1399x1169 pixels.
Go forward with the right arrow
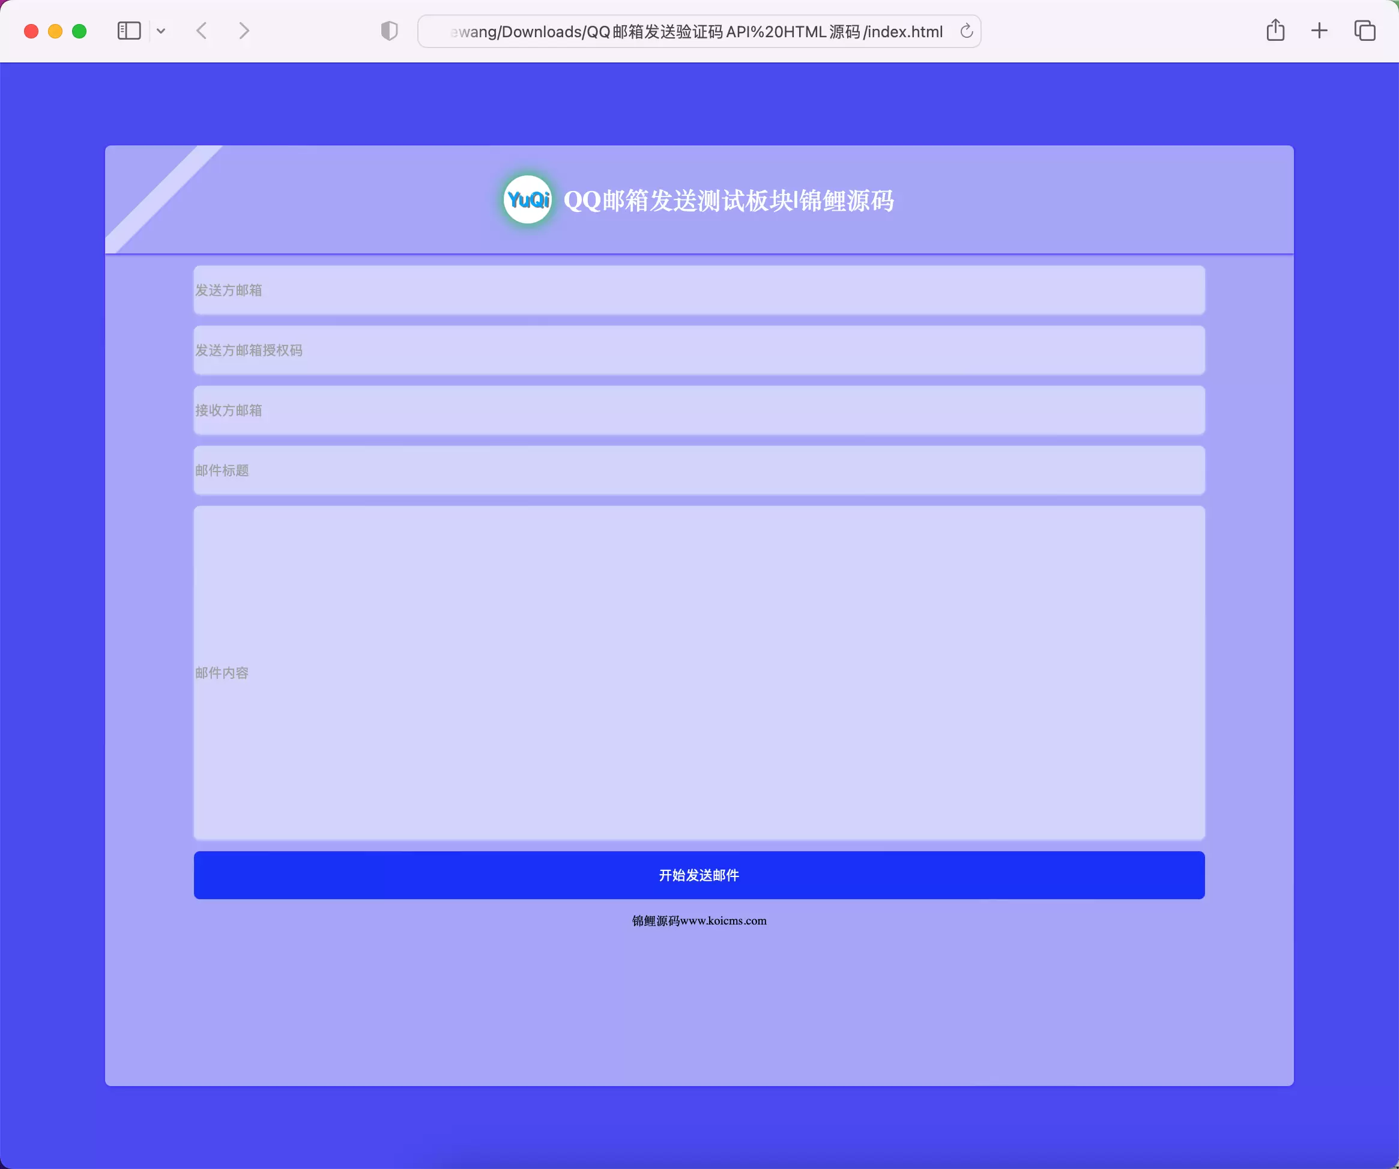pyautogui.click(x=244, y=31)
